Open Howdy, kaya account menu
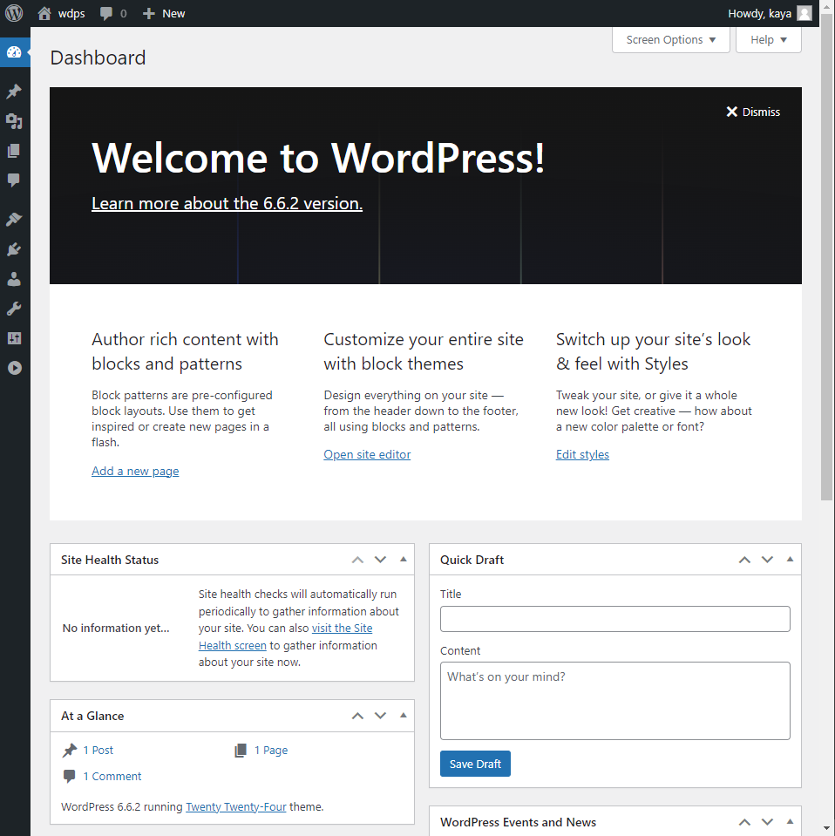 pos(770,13)
